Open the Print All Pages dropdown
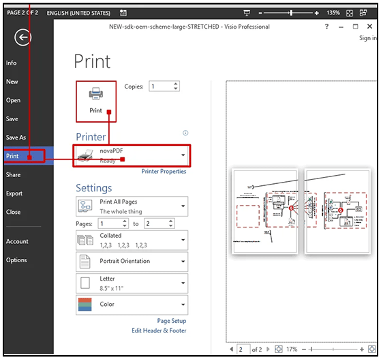 (x=183, y=206)
